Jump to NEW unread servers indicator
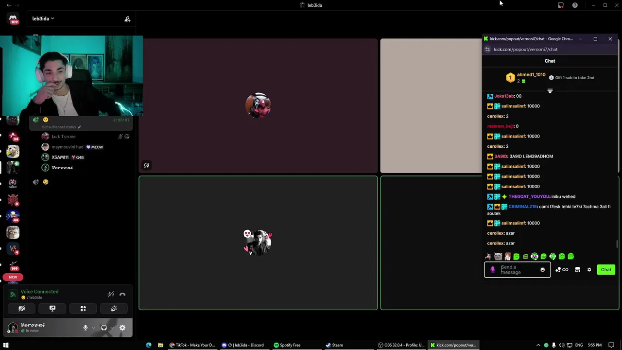622x350 pixels. click(13, 277)
